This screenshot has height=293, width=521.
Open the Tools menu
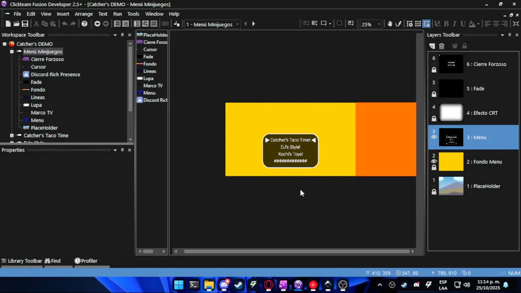tap(133, 14)
